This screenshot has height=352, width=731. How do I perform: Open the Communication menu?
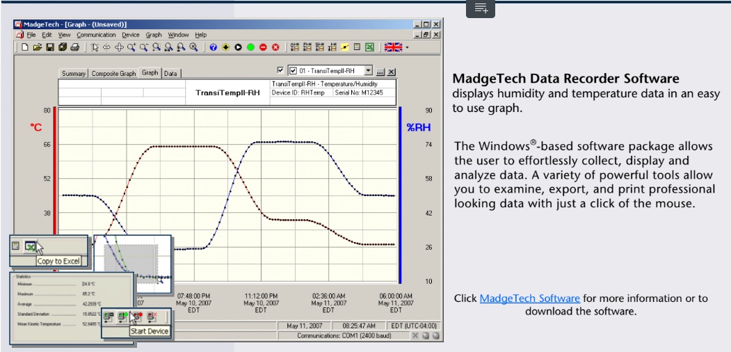point(96,35)
